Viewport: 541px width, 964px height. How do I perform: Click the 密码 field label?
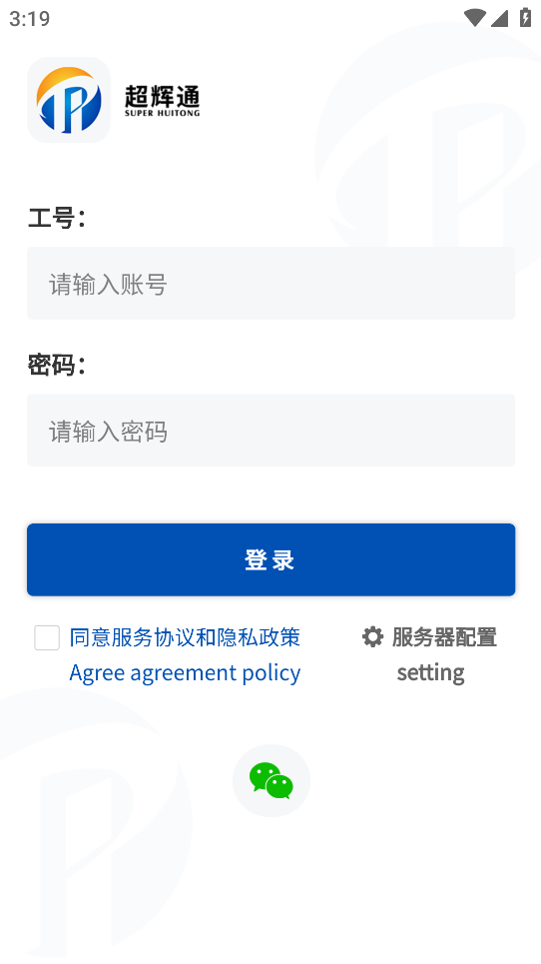click(x=56, y=365)
